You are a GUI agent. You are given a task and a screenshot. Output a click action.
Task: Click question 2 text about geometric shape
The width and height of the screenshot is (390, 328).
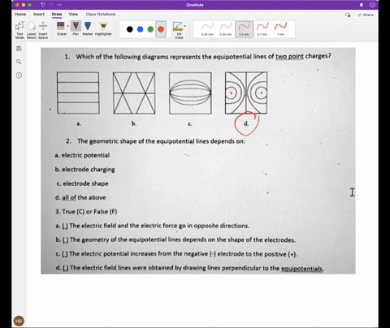coord(155,141)
